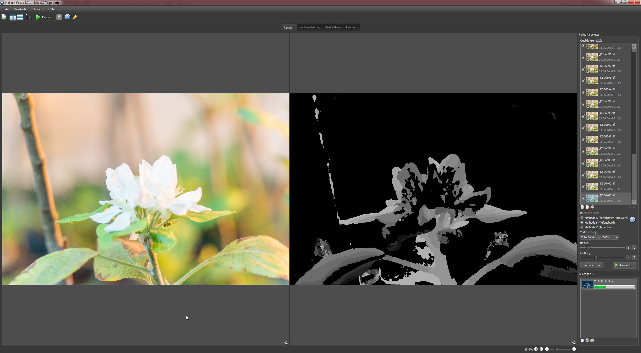Open the Verkleinerung resolution dropdown
The image size is (641, 353).
pos(599,237)
